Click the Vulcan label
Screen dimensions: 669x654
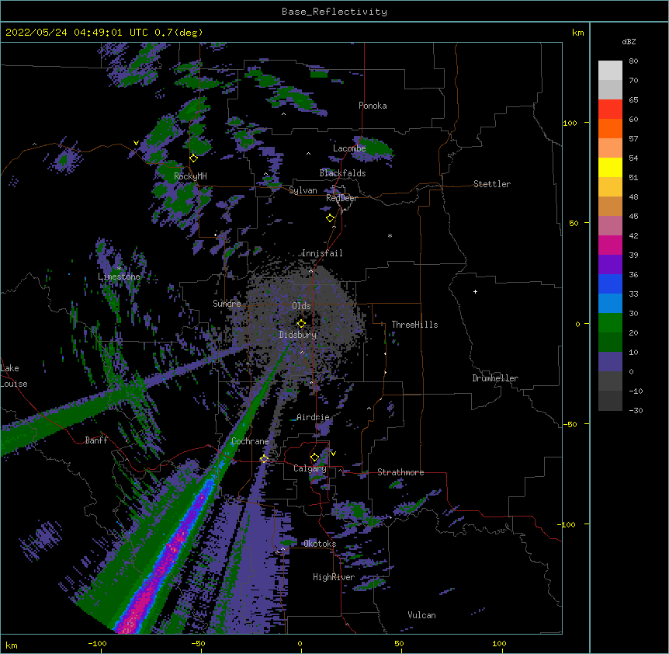pos(421,615)
